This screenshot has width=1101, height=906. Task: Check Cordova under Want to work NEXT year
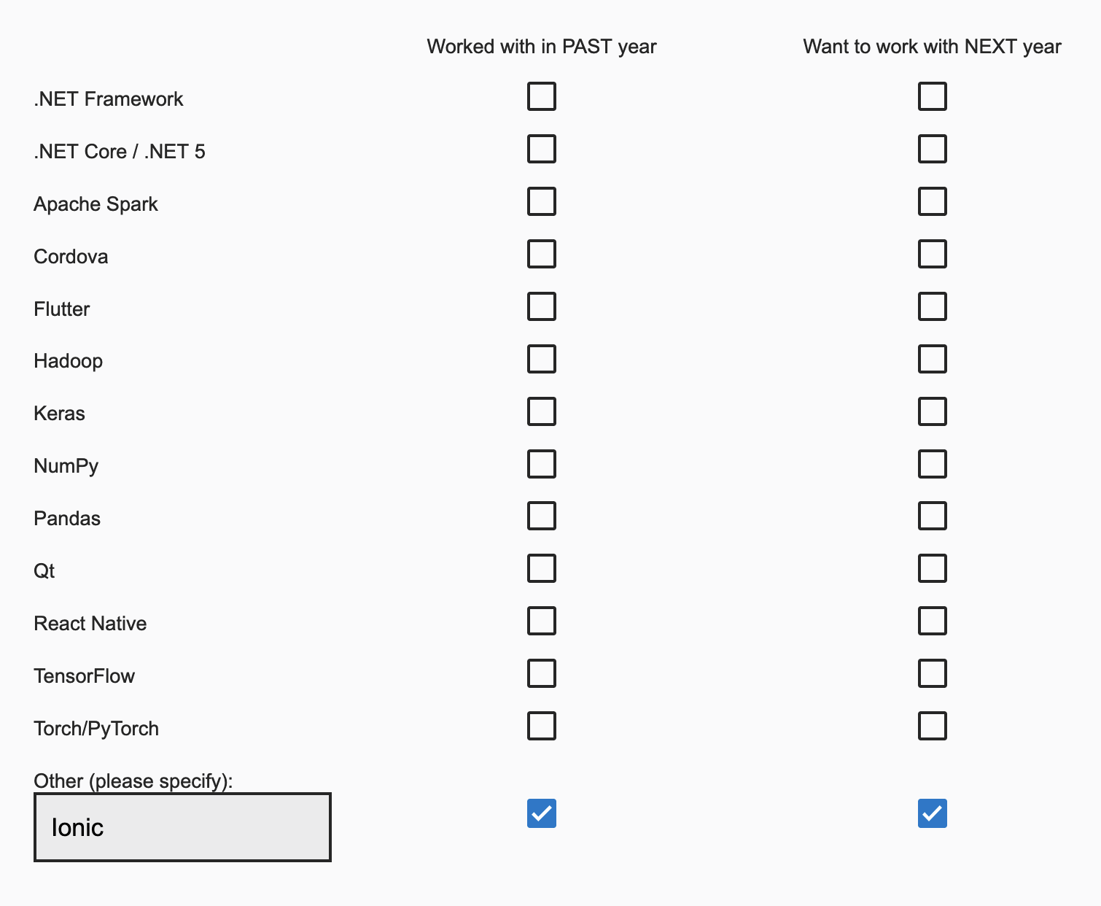coord(932,254)
